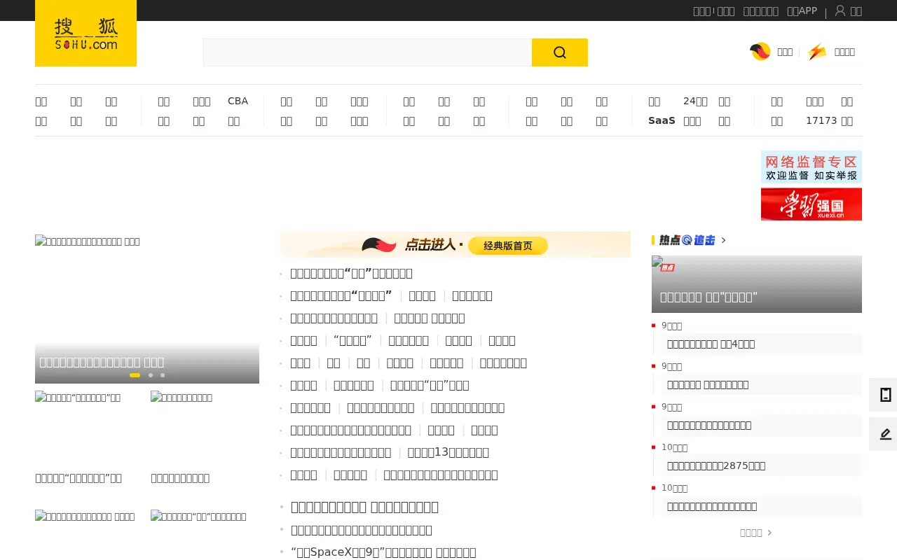Expand arrow beside 热点追击 heading
Screen dimensions: 897x560
pyautogui.click(x=724, y=240)
